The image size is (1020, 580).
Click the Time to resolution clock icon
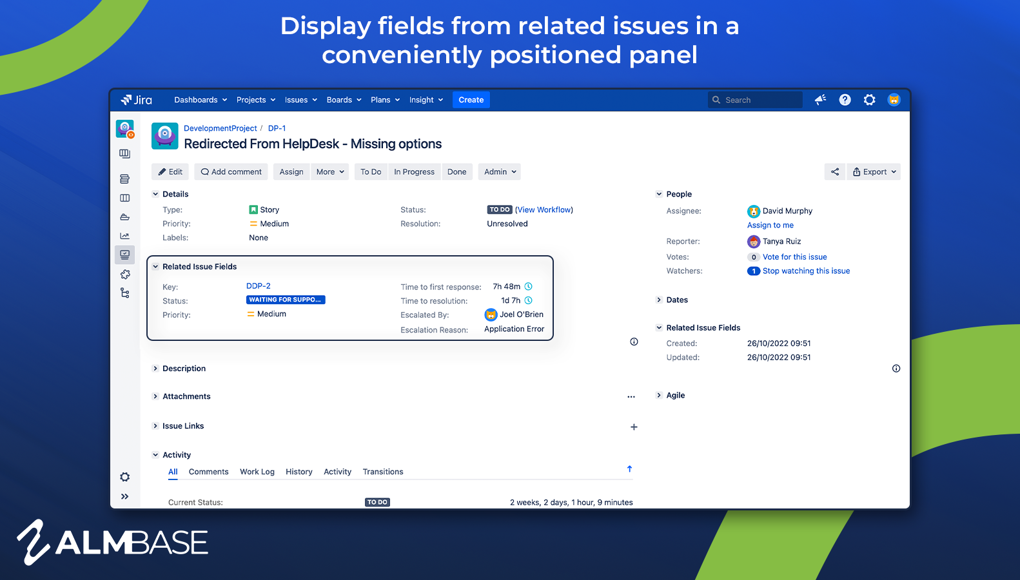tap(528, 301)
